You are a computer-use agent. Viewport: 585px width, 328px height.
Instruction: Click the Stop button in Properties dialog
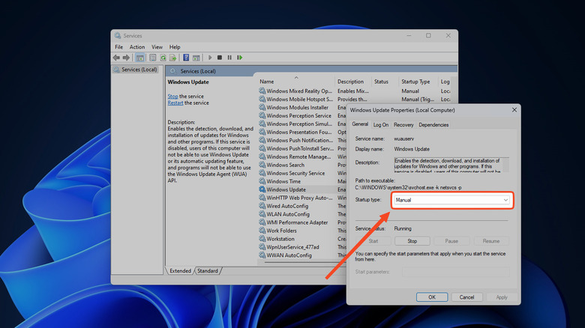[412, 241]
